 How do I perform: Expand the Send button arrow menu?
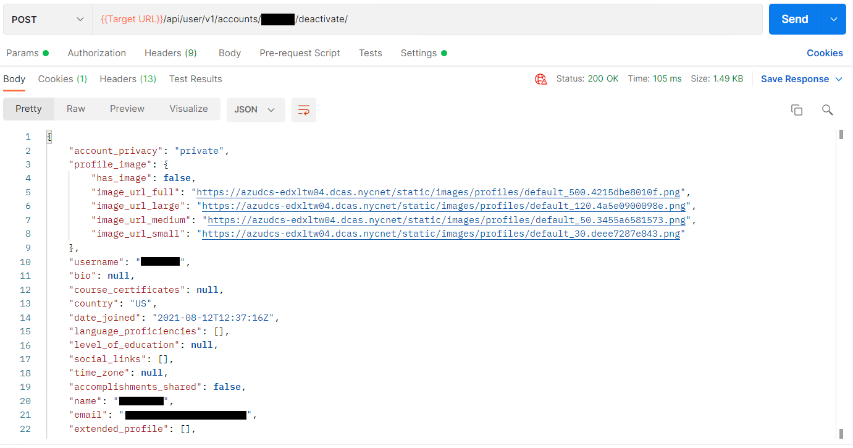tap(833, 19)
